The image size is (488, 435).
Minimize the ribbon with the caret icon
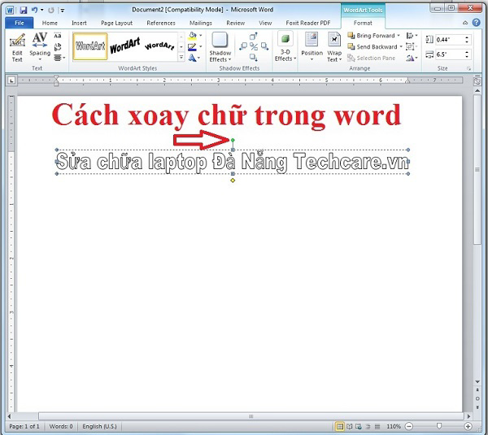[465, 23]
